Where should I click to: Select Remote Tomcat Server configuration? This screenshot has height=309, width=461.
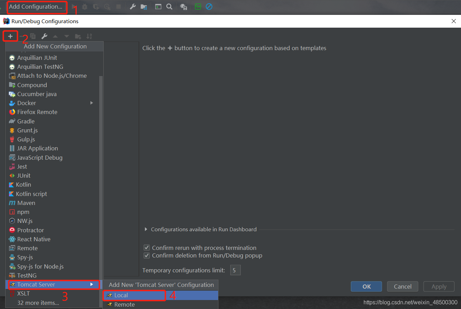[x=160, y=305]
